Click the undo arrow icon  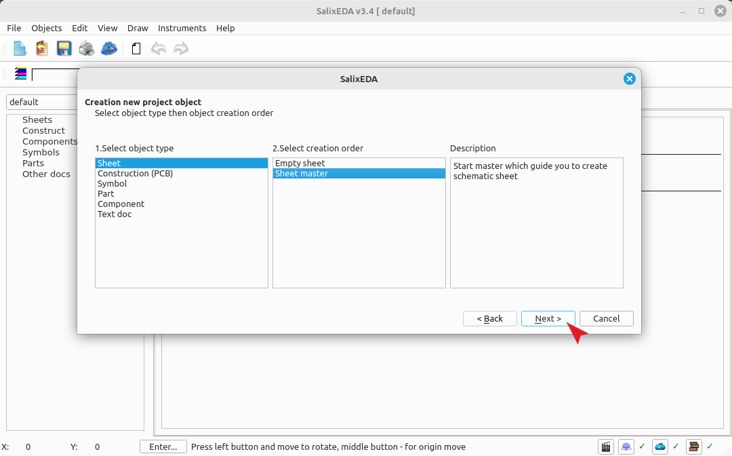click(159, 49)
